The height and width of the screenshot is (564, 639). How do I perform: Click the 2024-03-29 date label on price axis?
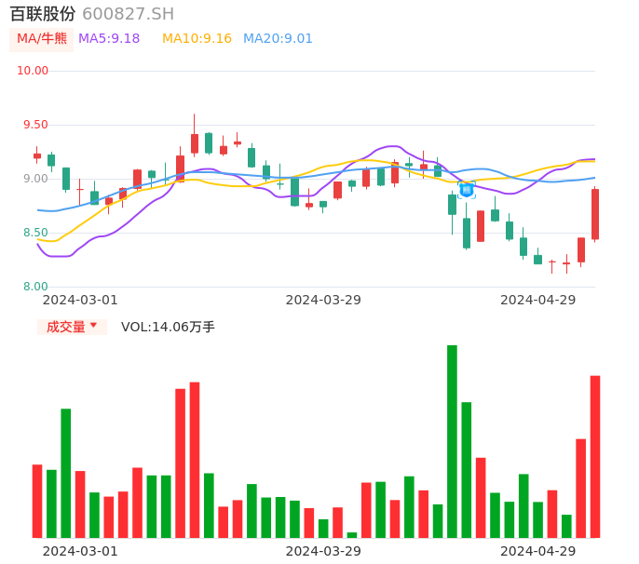(323, 300)
